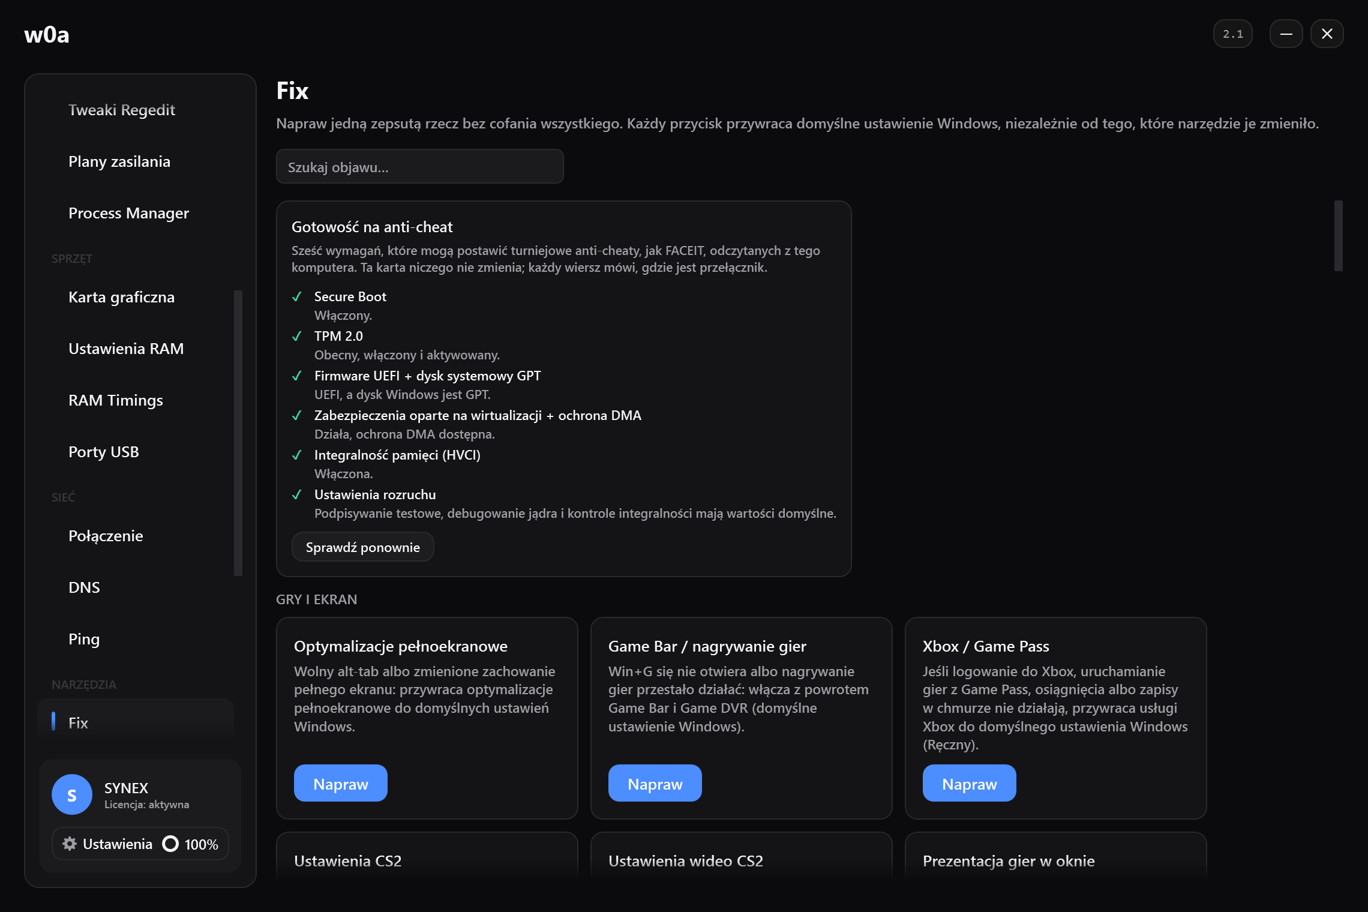1368x912 pixels.
Task: Click the Zabezpieczenia oparte na wirtualizacji row
Action: click(478, 415)
